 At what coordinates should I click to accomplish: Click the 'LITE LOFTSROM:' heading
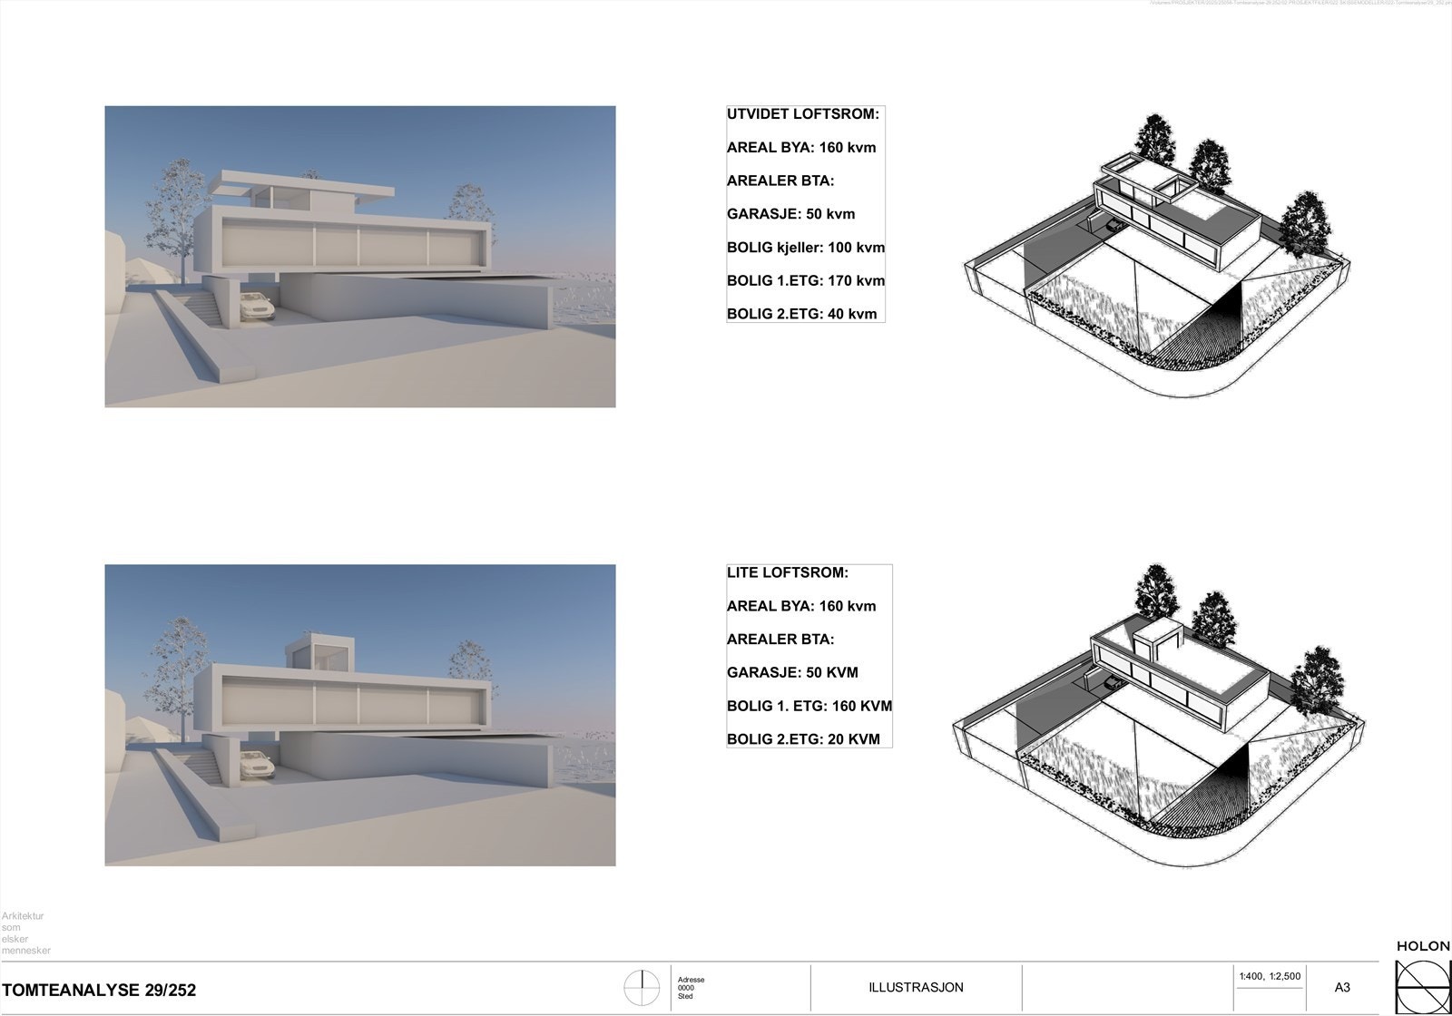pos(788,573)
